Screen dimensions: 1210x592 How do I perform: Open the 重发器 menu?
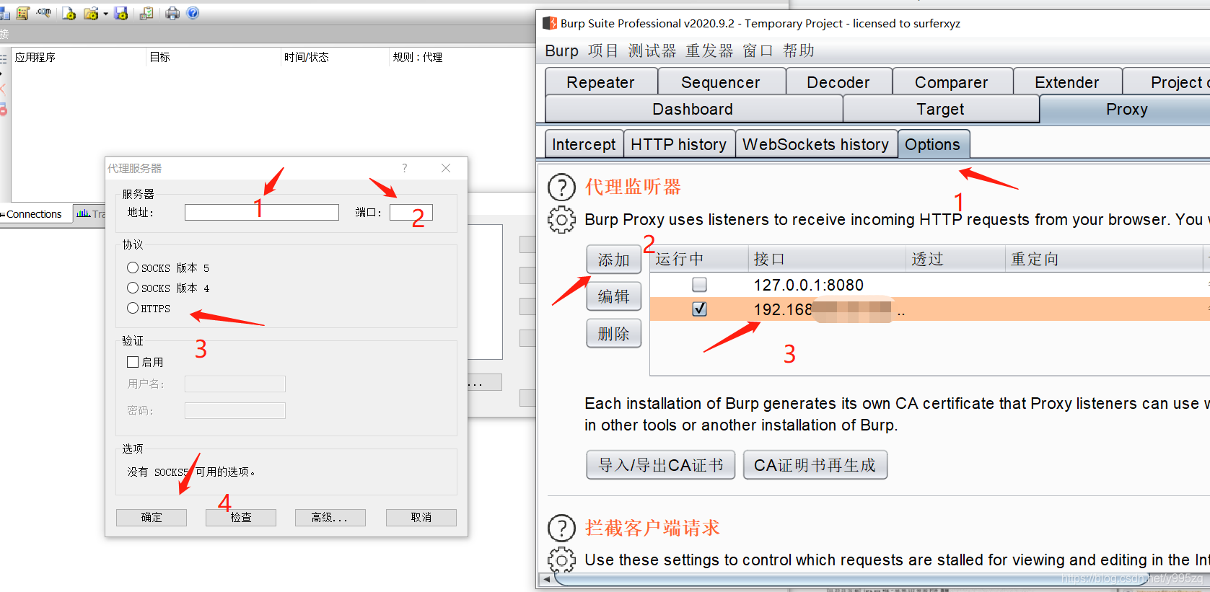click(709, 50)
